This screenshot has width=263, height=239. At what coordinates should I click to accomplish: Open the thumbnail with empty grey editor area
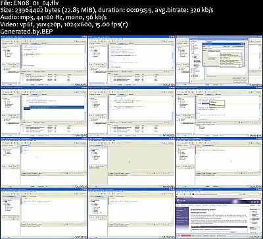[x=131, y=163]
